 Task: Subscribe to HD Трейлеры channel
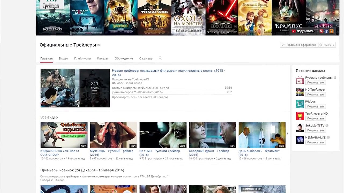[316, 95]
